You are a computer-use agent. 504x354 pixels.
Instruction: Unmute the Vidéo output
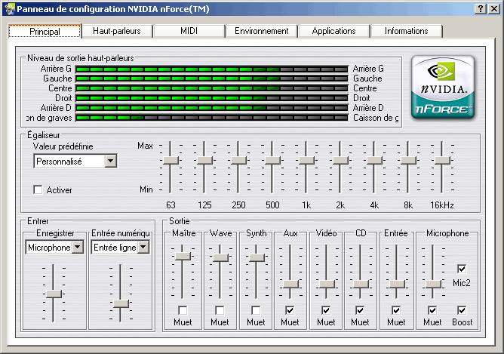pyautogui.click(x=326, y=310)
